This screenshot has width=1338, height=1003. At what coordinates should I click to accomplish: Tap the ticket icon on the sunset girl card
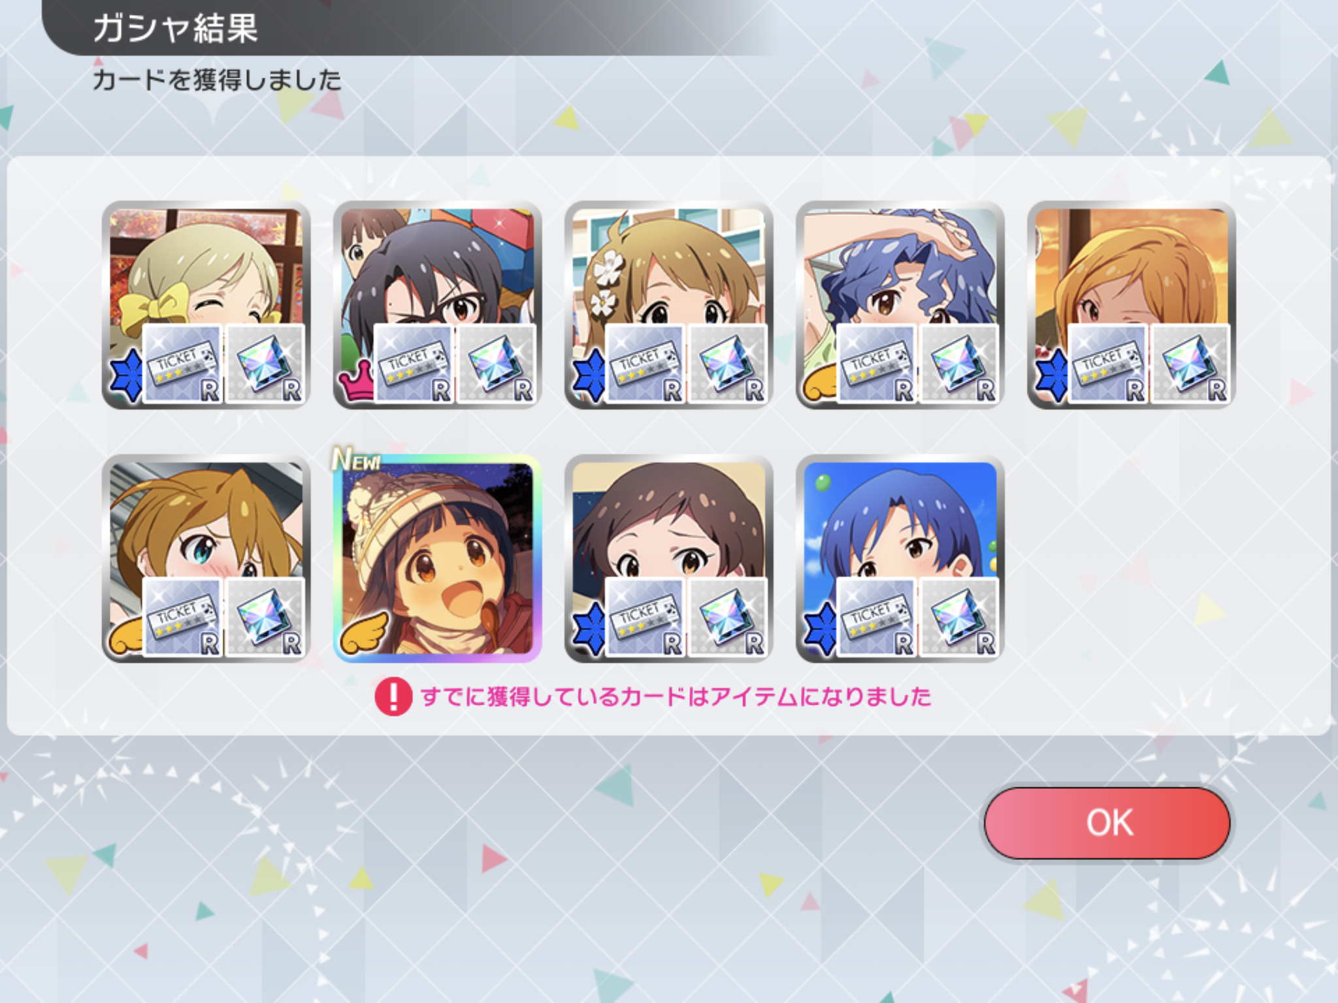[1108, 364]
